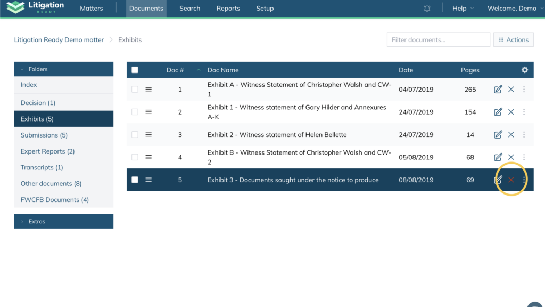
Task: Open Litigation Ready Demo matter breadcrumb link
Action: (x=59, y=40)
